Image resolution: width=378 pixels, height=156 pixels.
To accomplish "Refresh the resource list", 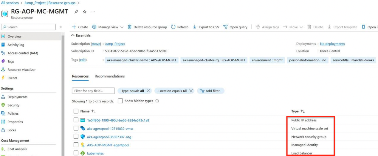I will click(x=180, y=27).
